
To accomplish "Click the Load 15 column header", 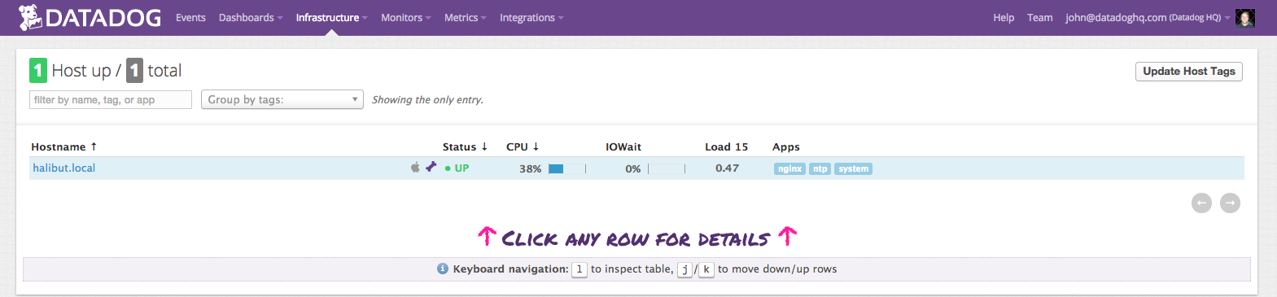I will (x=726, y=147).
